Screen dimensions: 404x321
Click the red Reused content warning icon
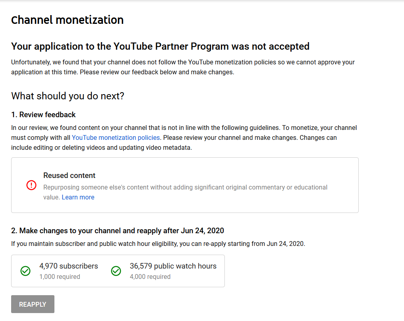pyautogui.click(x=31, y=185)
